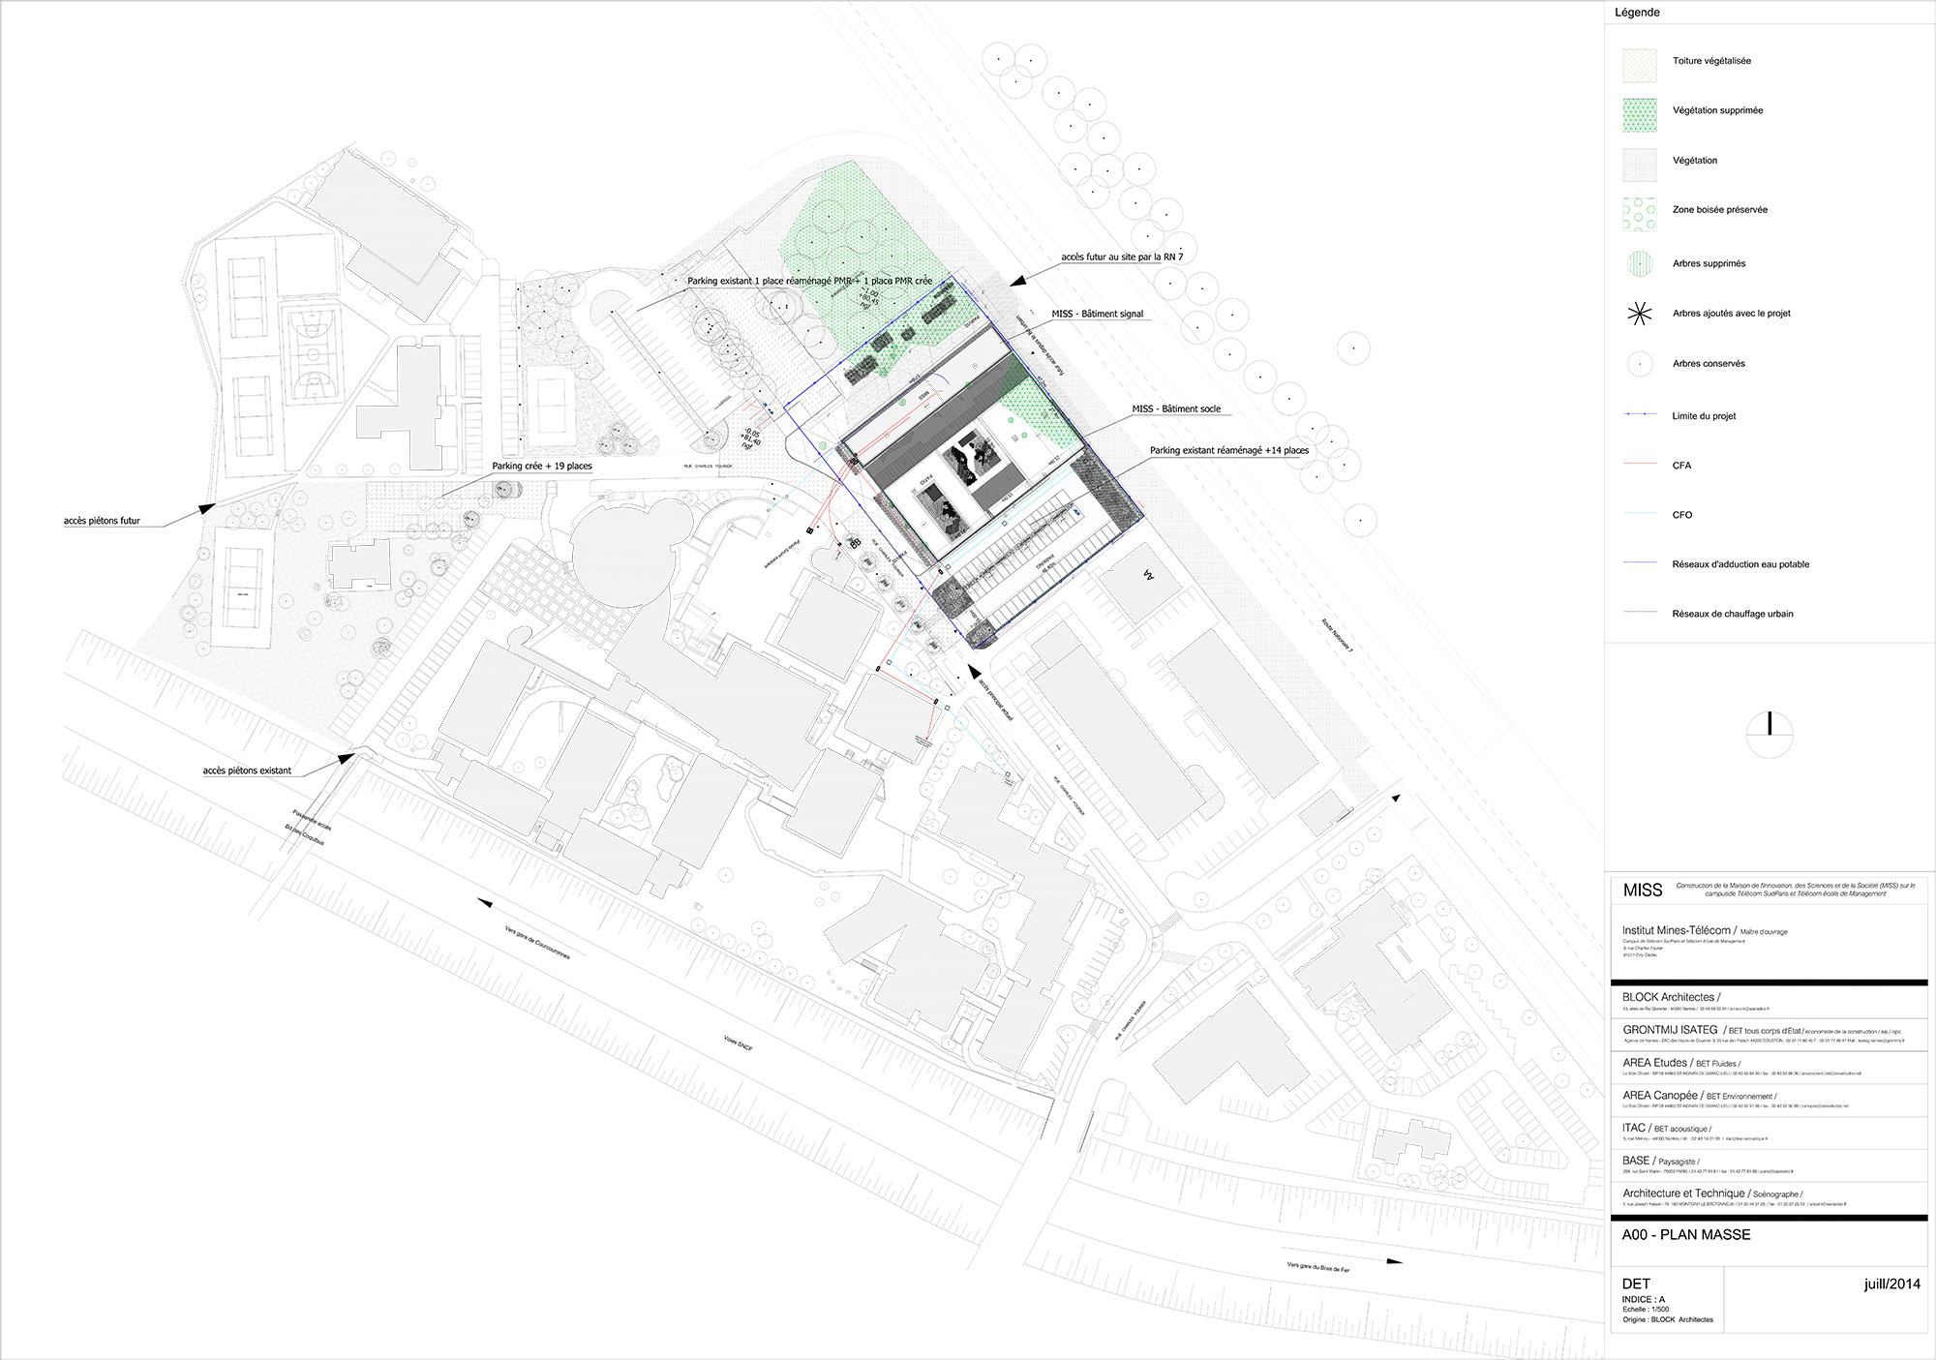
Task: Click the 'accès piétons existant' label
Action: point(247,771)
